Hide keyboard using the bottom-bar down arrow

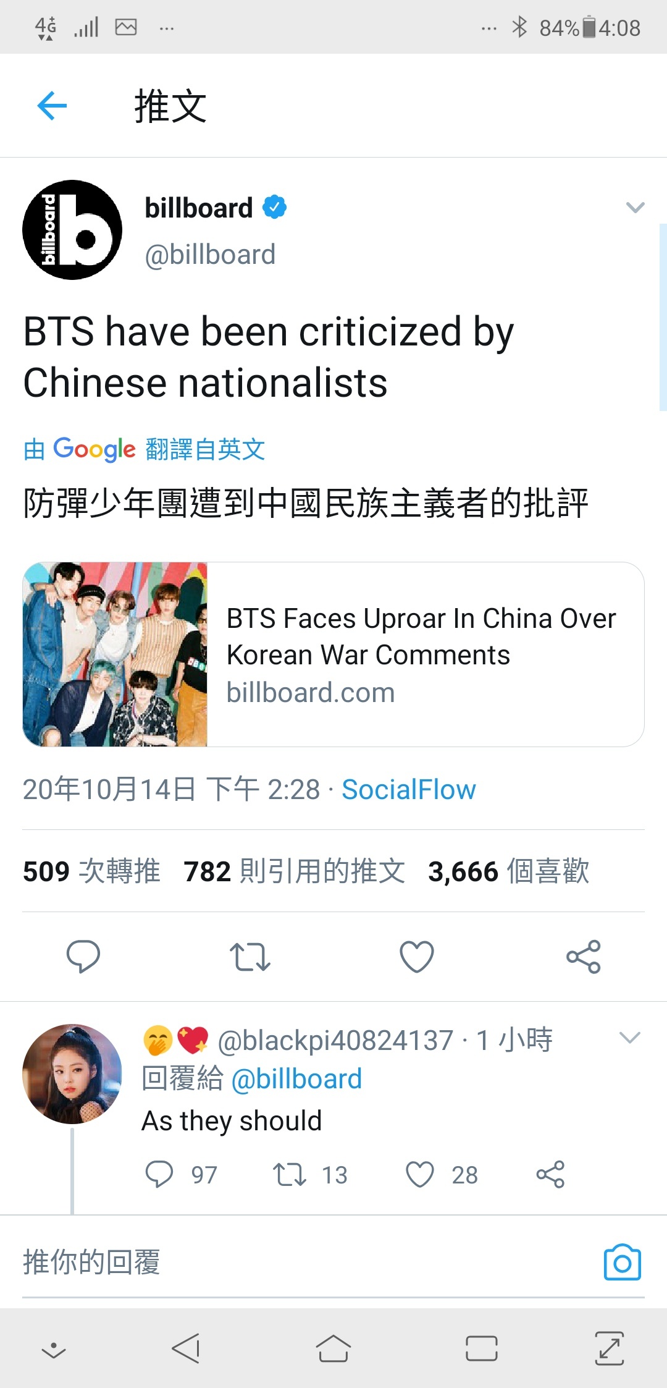click(x=54, y=1349)
